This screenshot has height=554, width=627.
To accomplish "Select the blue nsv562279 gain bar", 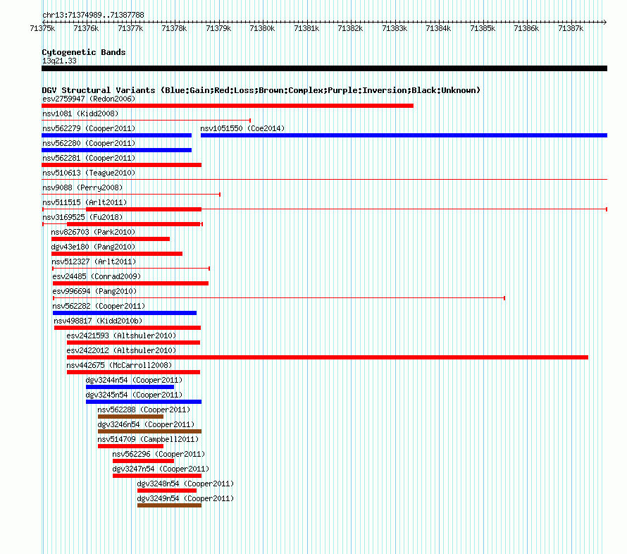I will (116, 135).
